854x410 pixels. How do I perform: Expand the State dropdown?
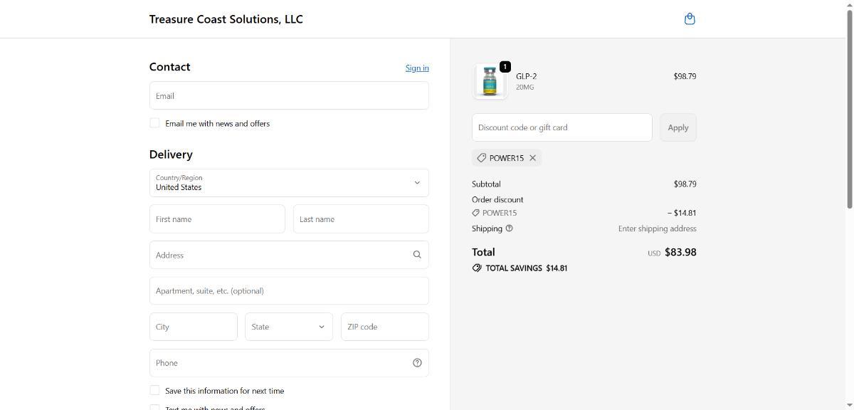[x=288, y=327]
